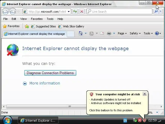
Task: Click the red X circle tray icon
Action: tap(140, 120)
